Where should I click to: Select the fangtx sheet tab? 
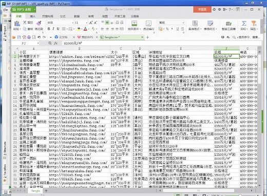(35, 190)
